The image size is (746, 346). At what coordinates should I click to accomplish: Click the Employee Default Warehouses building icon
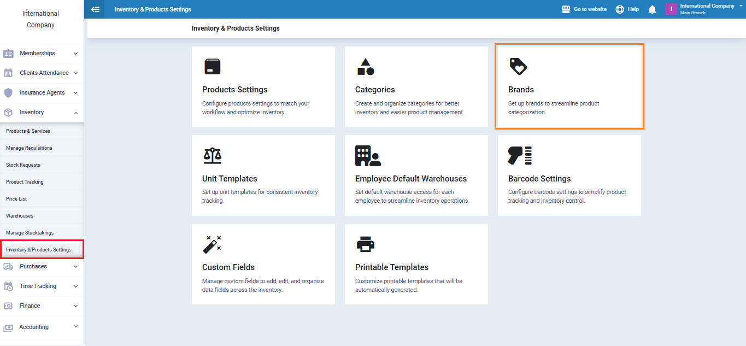(x=367, y=156)
